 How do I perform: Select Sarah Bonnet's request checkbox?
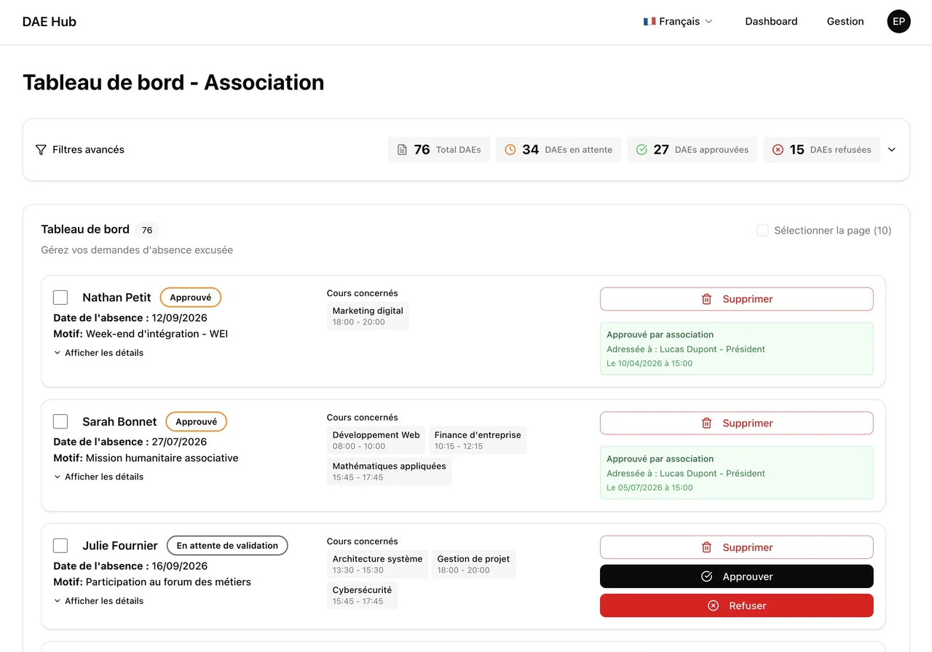60,421
